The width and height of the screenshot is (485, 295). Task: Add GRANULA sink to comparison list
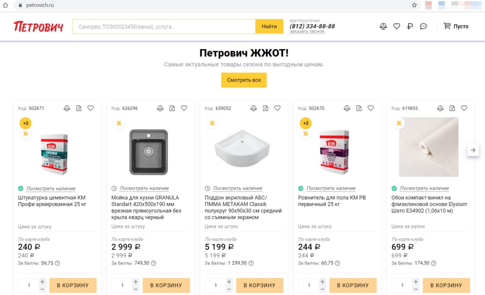pyautogui.click(x=160, y=108)
